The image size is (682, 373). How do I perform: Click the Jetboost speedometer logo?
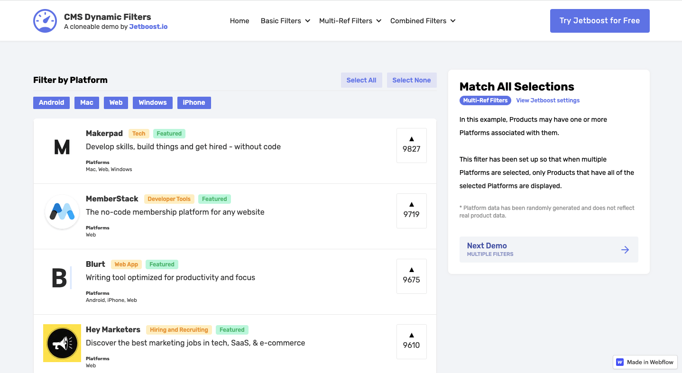click(45, 20)
